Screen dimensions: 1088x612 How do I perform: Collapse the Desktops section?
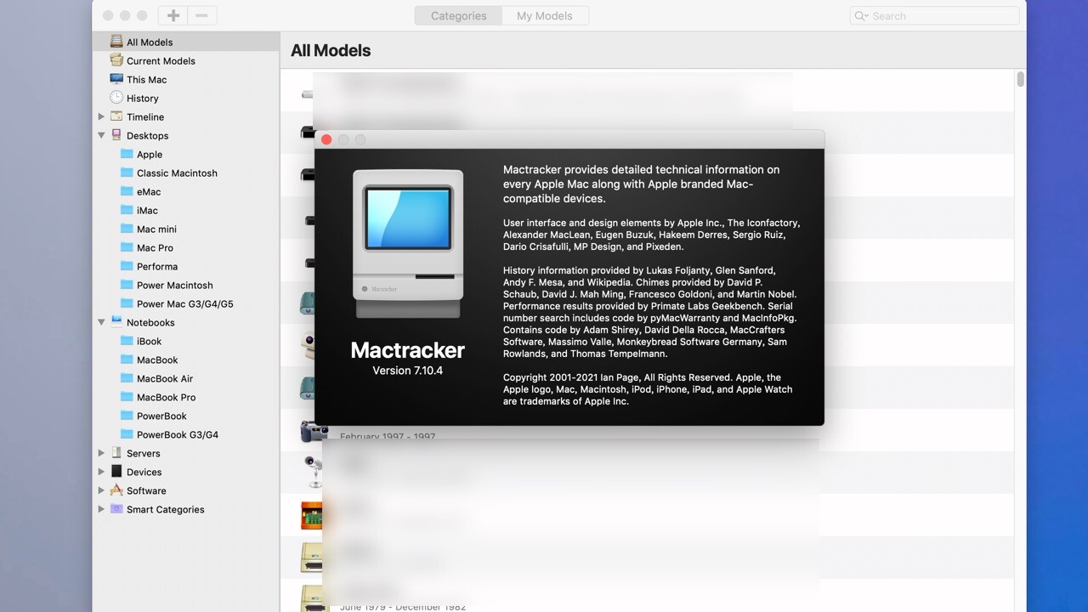(x=101, y=135)
